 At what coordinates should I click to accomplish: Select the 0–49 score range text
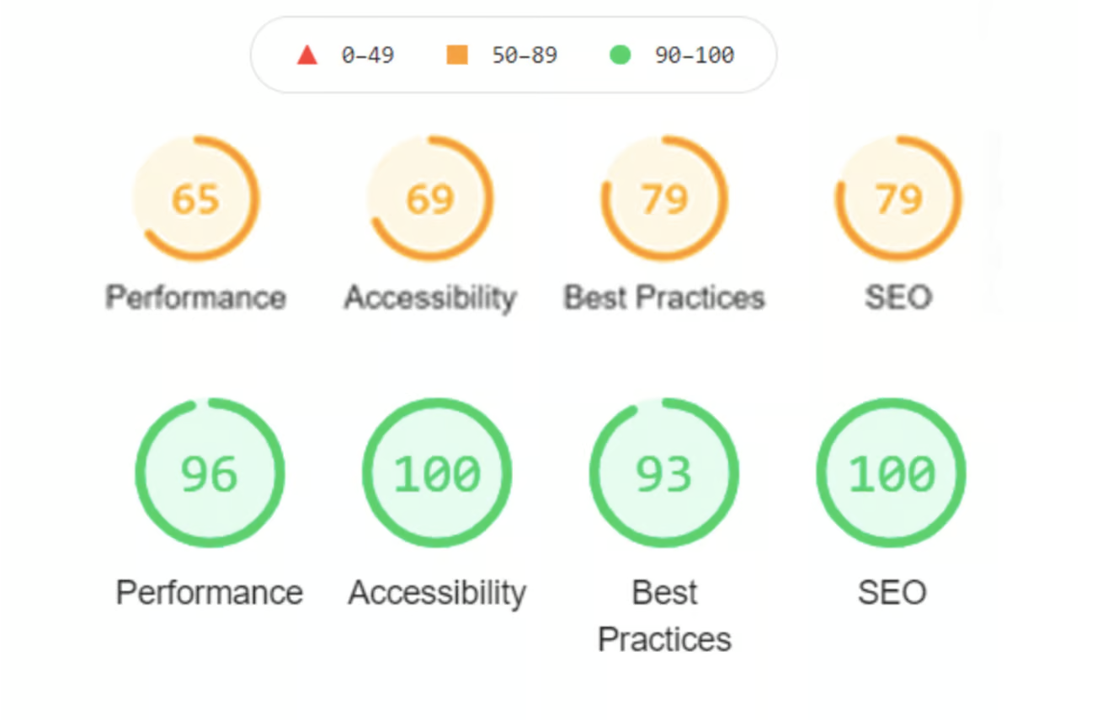point(367,56)
